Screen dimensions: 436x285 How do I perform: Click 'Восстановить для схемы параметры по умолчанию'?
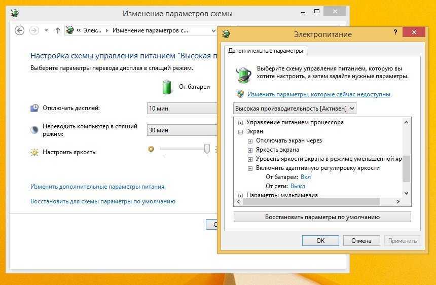click(x=103, y=201)
